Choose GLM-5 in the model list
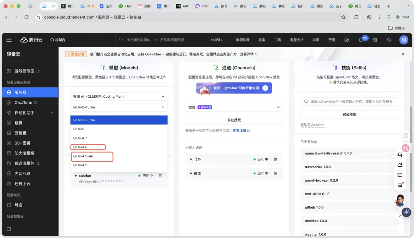 pos(119,129)
